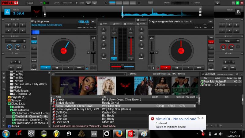
Task: Click loop IN button on deck A
Action: tap(11, 67)
